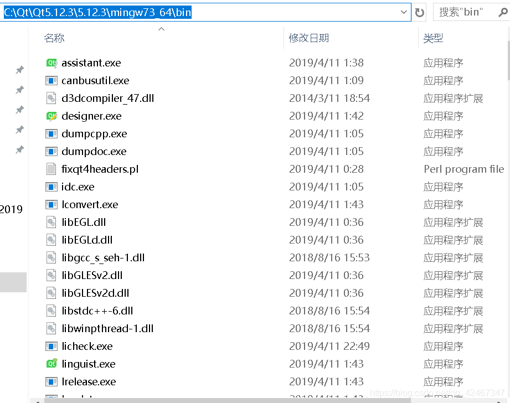The image size is (510, 403).
Task: Select the libwinpthread-1.dll file name
Action: [107, 328]
